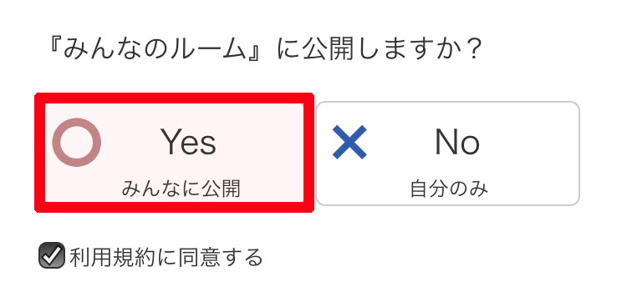Choose the No option for private
This screenshot has width=627, height=302.
point(447,154)
